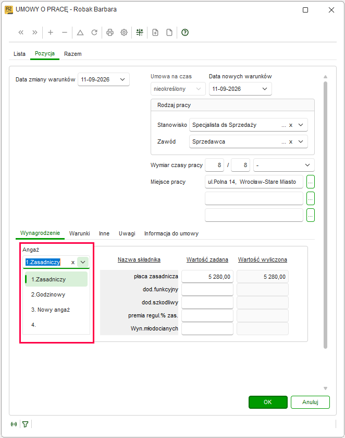Click the Anuluj button
This screenshot has width=345, height=438.
[310, 402]
